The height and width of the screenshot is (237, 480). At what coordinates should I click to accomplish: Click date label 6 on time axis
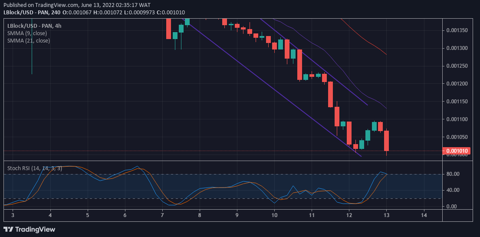tap(125, 215)
